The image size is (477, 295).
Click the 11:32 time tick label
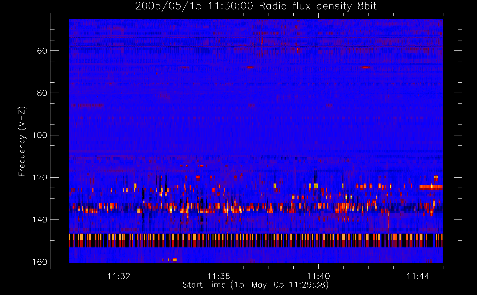[x=119, y=276]
